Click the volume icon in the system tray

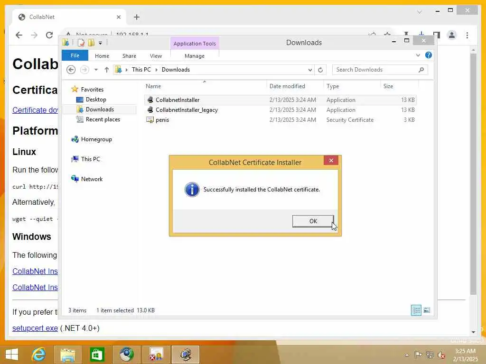point(441,355)
